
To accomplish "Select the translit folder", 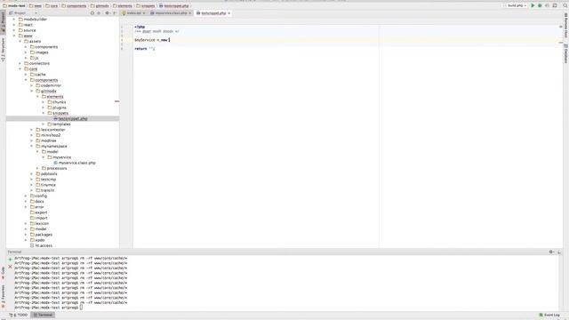I will [45, 190].
